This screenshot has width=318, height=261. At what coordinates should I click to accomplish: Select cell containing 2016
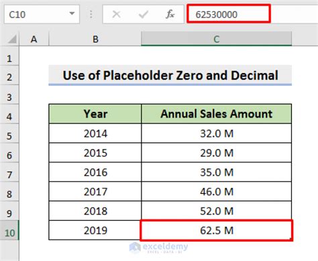(95, 172)
